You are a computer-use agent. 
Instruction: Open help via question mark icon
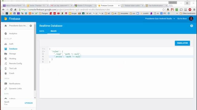coord(191,26)
